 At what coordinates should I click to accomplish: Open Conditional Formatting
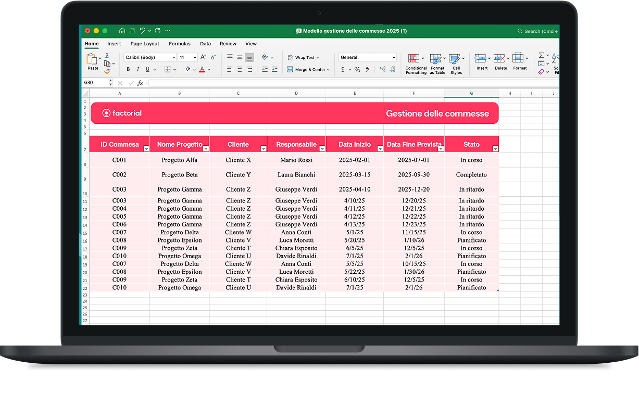click(416, 62)
